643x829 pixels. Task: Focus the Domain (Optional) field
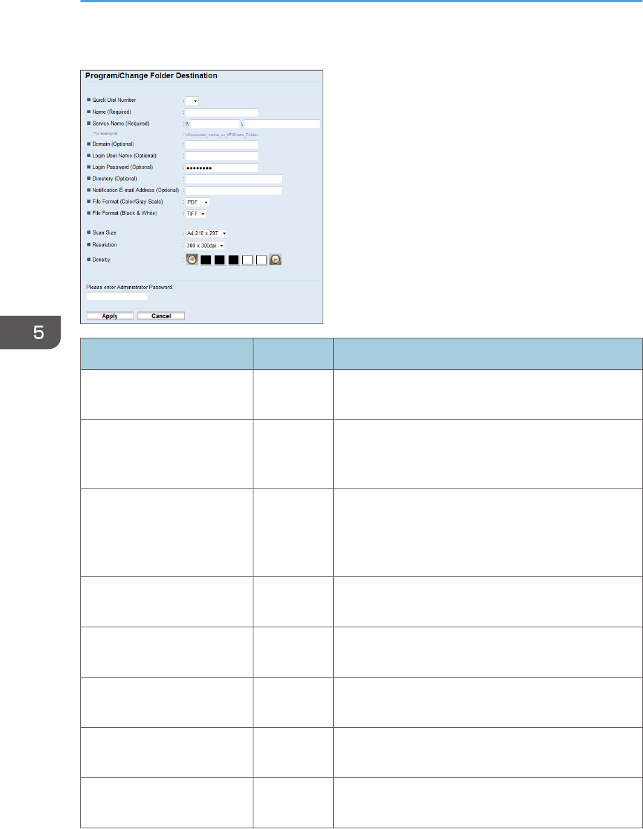click(222, 145)
